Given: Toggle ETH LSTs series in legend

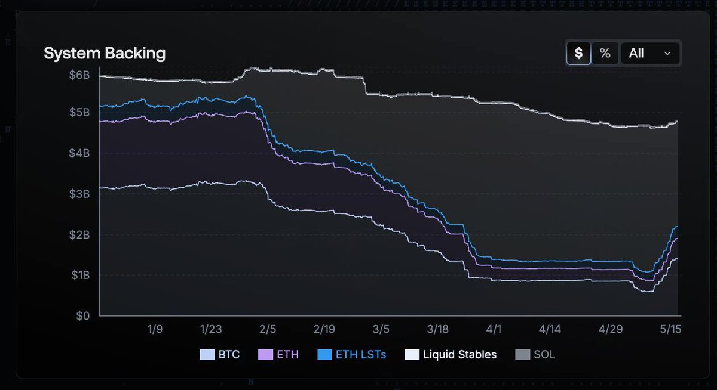Looking at the screenshot, I should click(351, 354).
